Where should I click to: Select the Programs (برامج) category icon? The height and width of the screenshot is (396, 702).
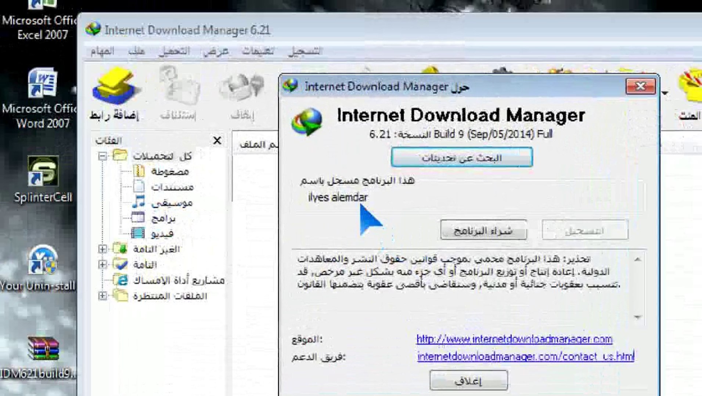138,218
